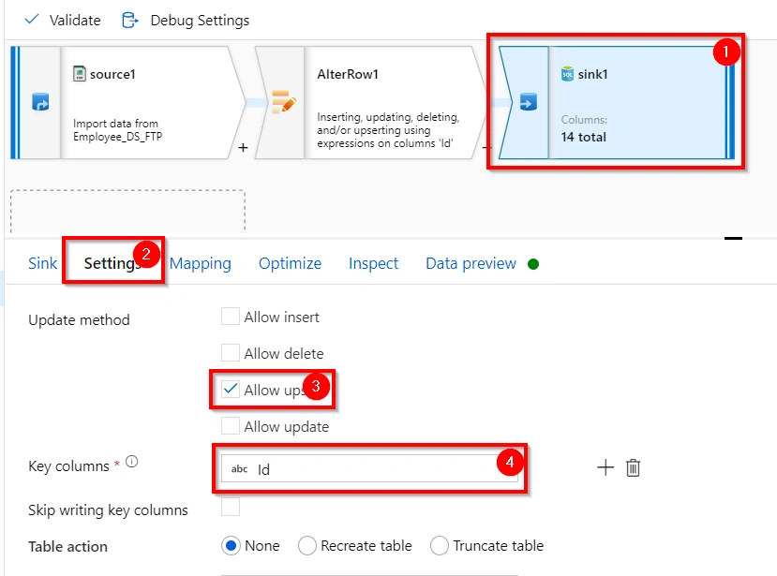Click the dashed add source placeholder
Screen dimensions: 777x576
pos(127,211)
